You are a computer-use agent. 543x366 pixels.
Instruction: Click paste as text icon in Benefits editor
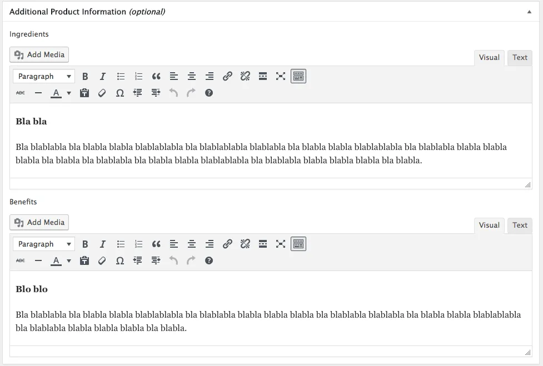pos(84,261)
